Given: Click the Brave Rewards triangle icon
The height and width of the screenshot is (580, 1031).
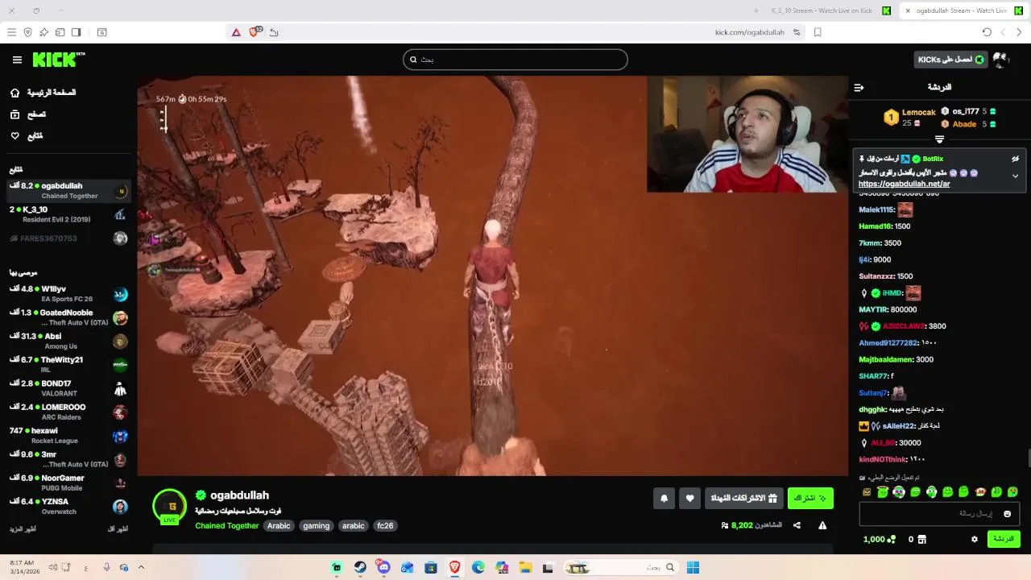Looking at the screenshot, I should tap(236, 32).
